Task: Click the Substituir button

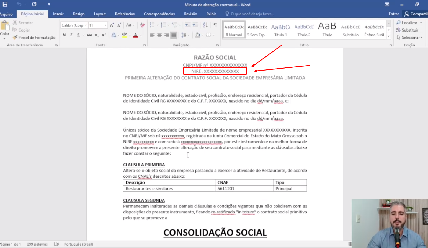Action: click(407, 30)
